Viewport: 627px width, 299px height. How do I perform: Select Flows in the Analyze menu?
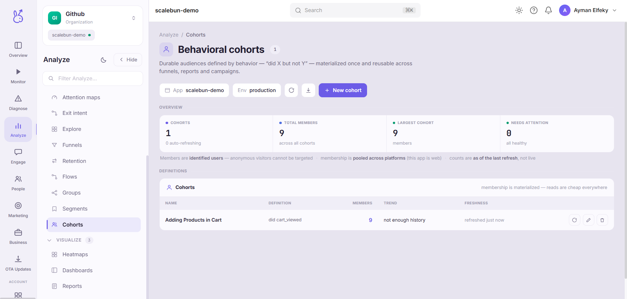point(94,177)
